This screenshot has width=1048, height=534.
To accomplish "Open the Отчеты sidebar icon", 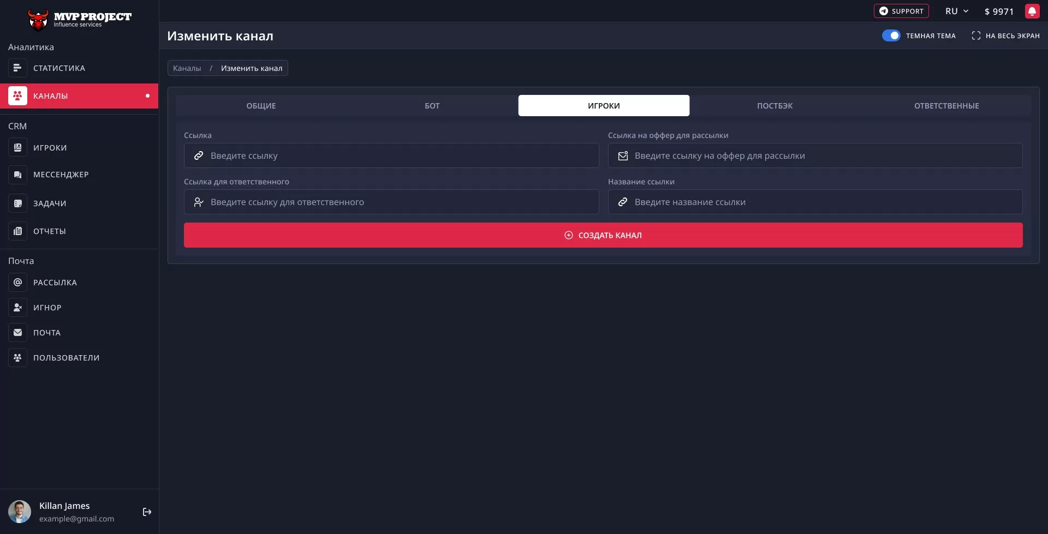I will [x=17, y=231].
